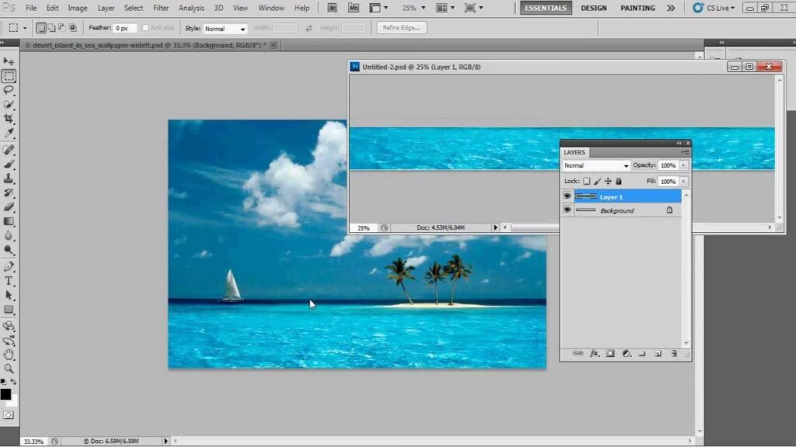This screenshot has height=447, width=796.
Task: Expand the Opacity slider arrow
Action: point(684,165)
